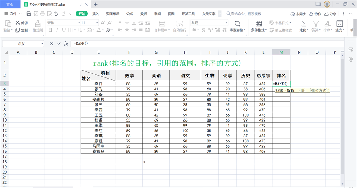Select the Cut (剪切) scissors tool
357x188 pixels.
[x=18, y=23]
